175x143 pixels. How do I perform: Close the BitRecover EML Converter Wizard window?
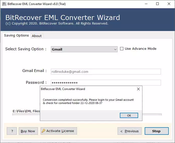[x=169, y=4]
